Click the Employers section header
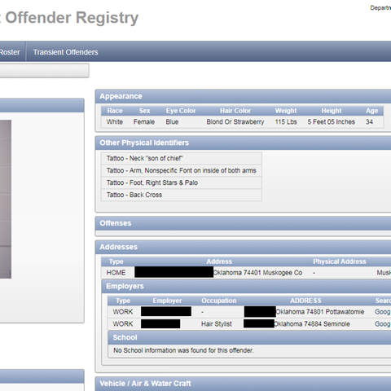Screen dimensions: 391x391 246,286
